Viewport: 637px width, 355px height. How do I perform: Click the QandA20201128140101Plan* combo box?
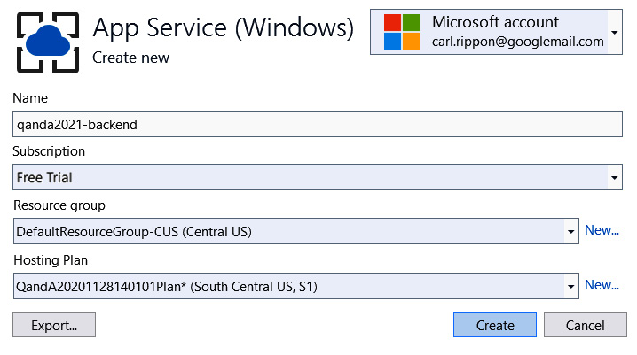pos(295,286)
